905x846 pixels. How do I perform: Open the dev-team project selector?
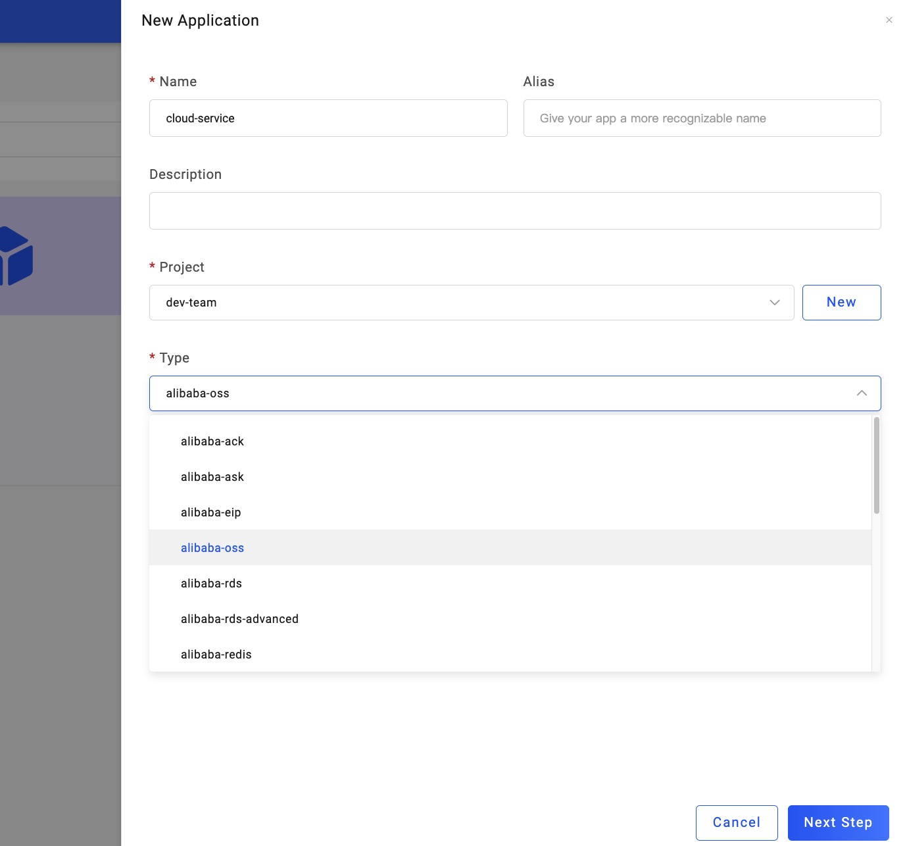click(460, 303)
